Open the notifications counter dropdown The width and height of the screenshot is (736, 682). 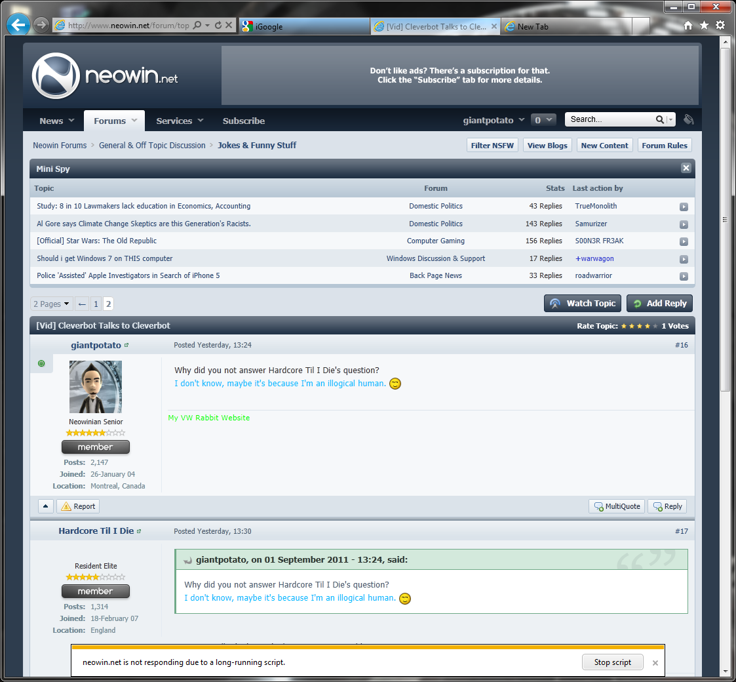543,119
